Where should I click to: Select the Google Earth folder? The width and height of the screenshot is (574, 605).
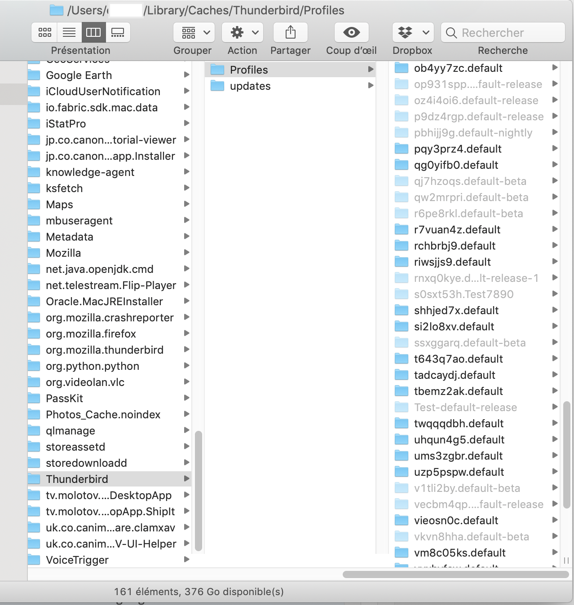(x=110, y=75)
